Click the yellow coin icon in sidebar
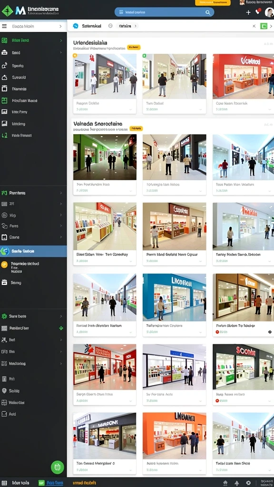This screenshot has height=487, width=274. pos(4,264)
